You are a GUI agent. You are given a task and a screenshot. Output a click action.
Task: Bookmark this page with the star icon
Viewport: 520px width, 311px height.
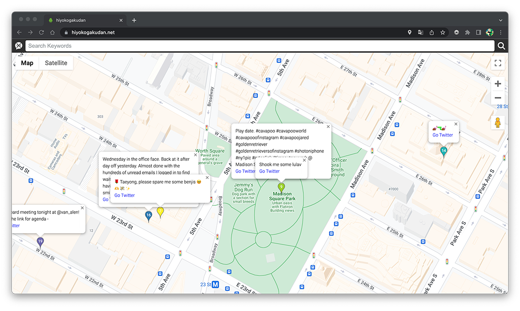[443, 32]
